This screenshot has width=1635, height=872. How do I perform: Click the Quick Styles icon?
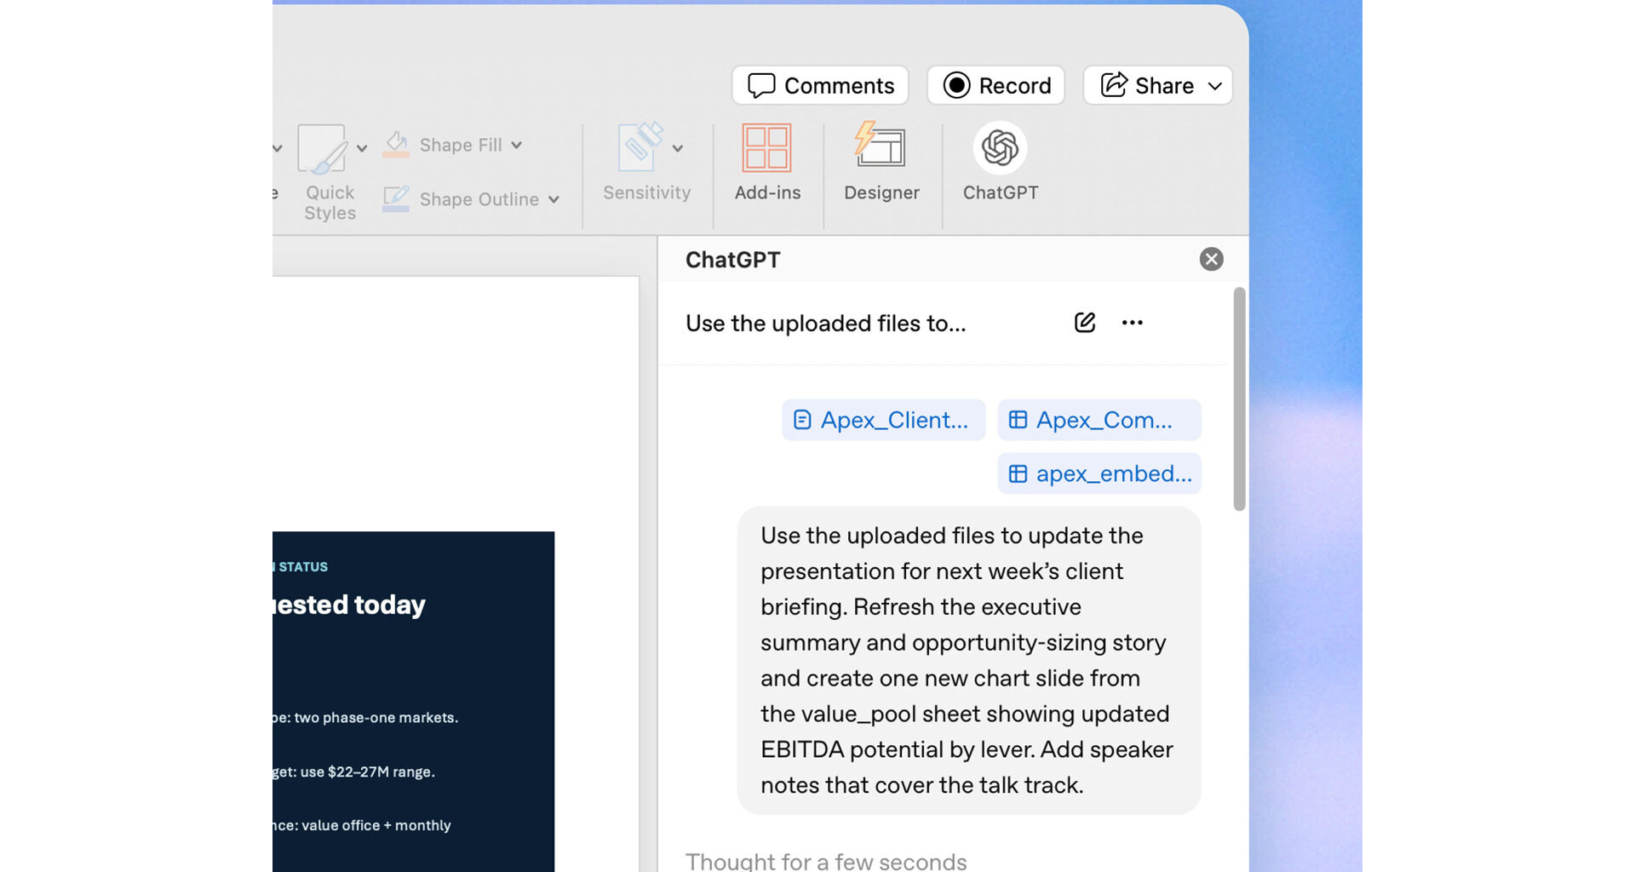coord(322,149)
